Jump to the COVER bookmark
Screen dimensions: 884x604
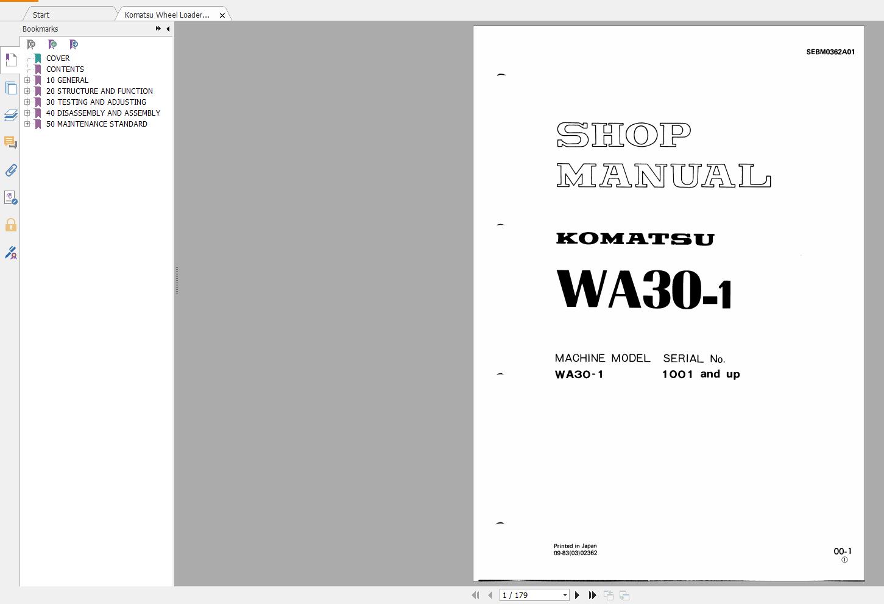[58, 58]
